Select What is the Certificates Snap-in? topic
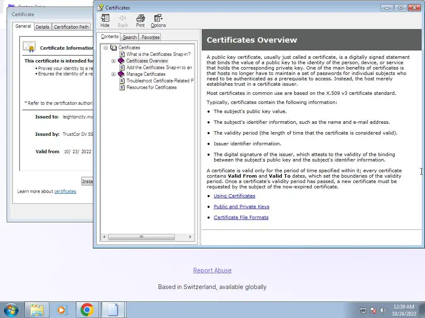This screenshot has width=425, height=318. (x=158, y=54)
